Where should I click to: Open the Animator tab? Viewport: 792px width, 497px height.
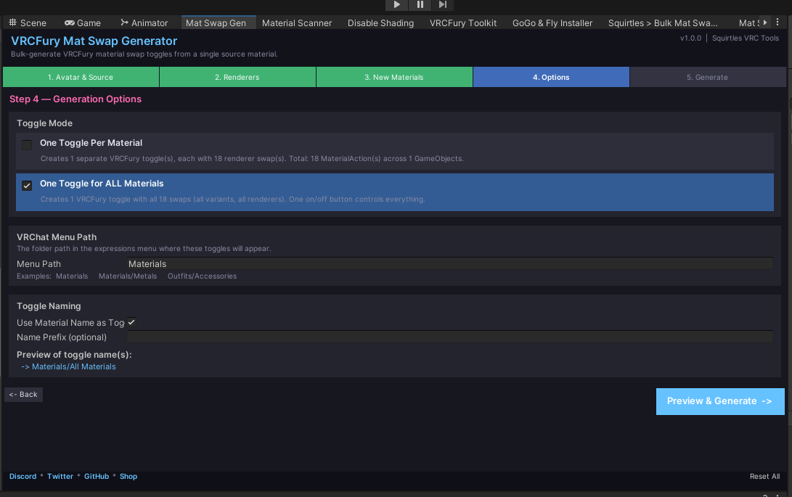(144, 22)
